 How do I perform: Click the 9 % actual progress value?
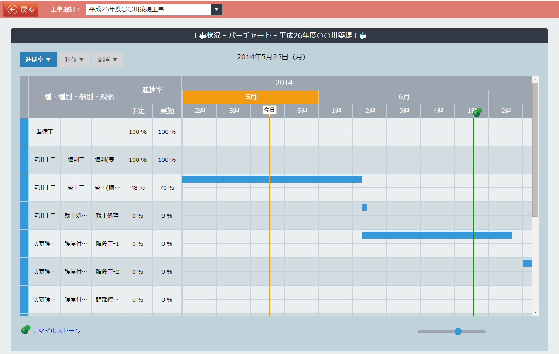(x=167, y=215)
